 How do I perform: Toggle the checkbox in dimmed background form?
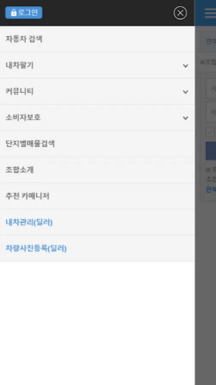210,132
